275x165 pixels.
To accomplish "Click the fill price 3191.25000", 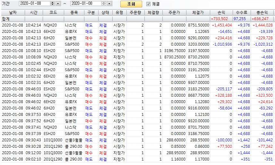I will click(x=199, y=70).
